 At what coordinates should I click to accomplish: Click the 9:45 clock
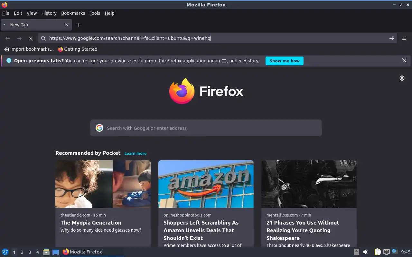[x=406, y=252]
